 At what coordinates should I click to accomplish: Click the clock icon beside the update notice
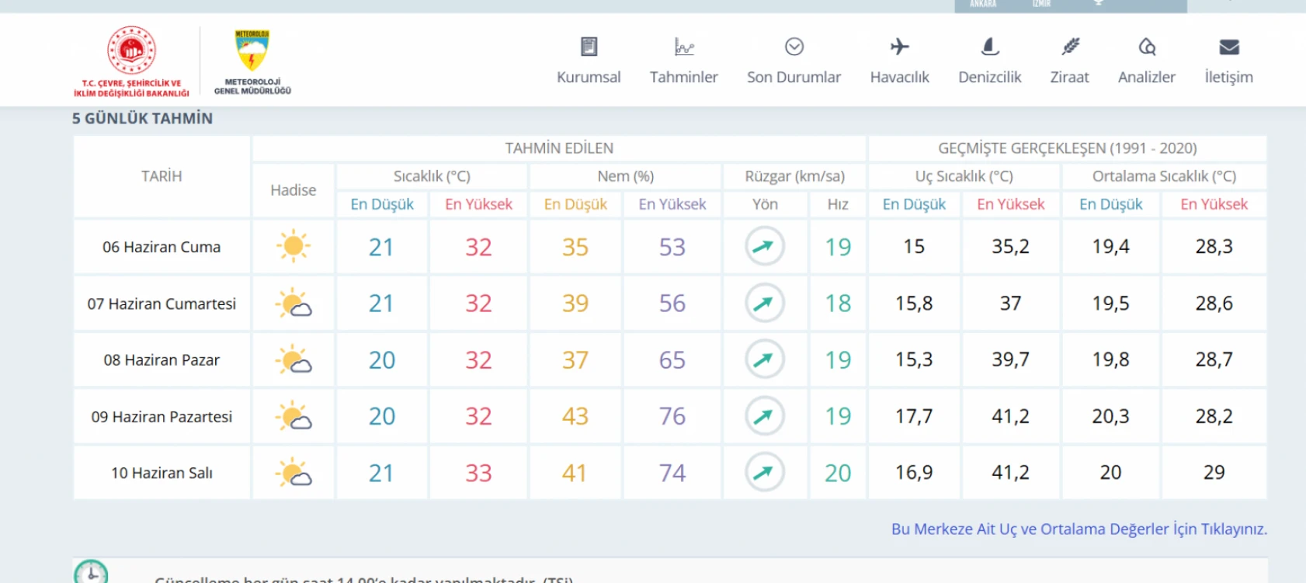(x=91, y=572)
